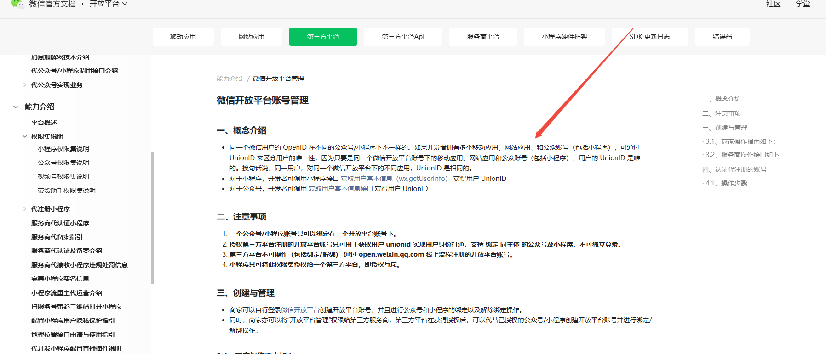Select the text open.weixin.qq.com in notes

click(x=391, y=254)
